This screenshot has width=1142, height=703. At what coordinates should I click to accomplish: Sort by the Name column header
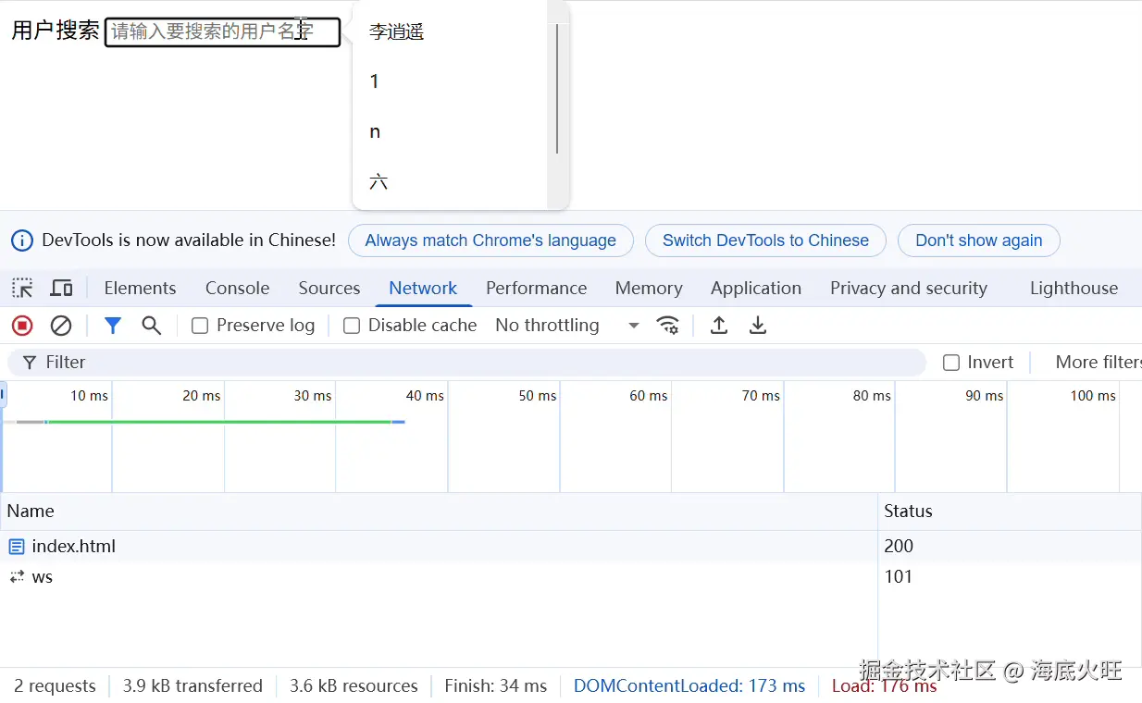click(439, 512)
